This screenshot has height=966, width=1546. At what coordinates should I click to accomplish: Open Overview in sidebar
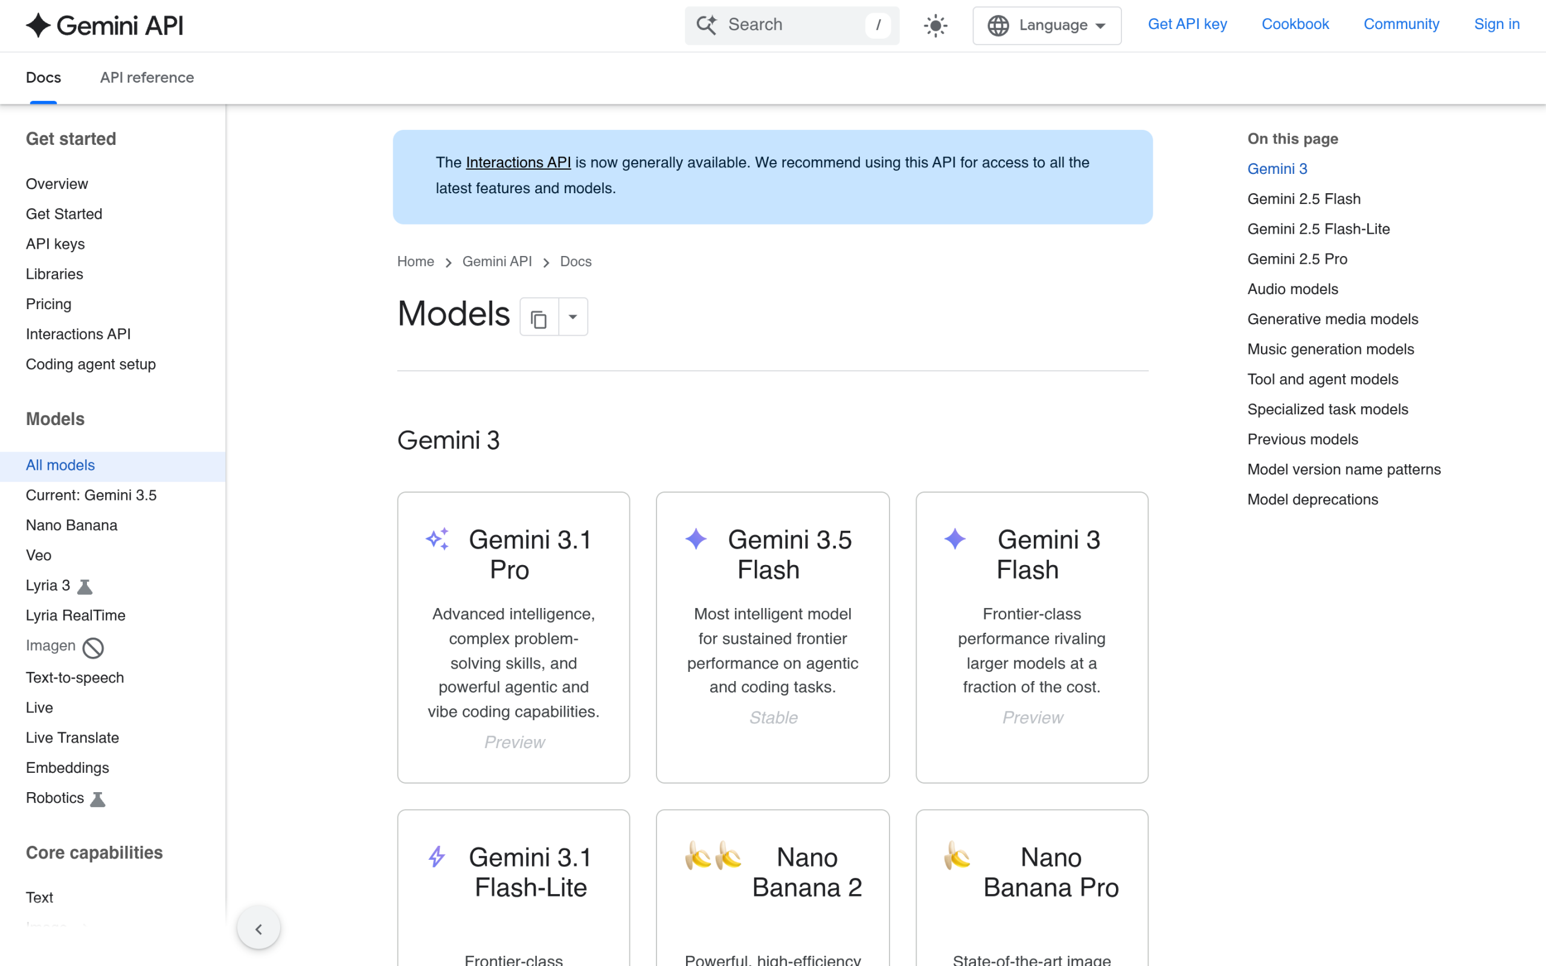(x=57, y=184)
